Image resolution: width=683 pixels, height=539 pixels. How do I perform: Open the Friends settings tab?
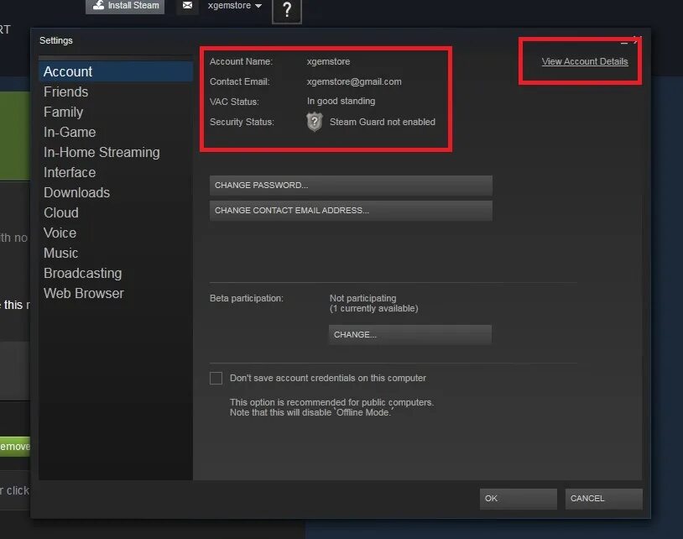tap(116, 92)
